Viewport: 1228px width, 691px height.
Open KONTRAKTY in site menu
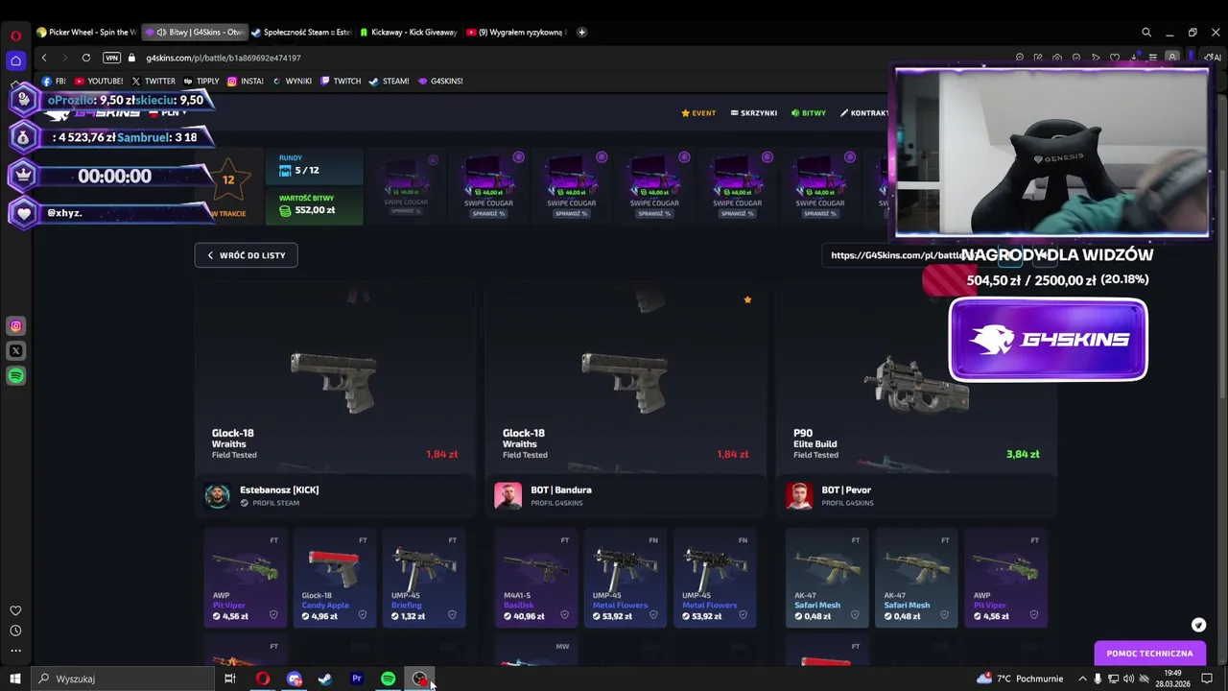pyautogui.click(x=864, y=113)
